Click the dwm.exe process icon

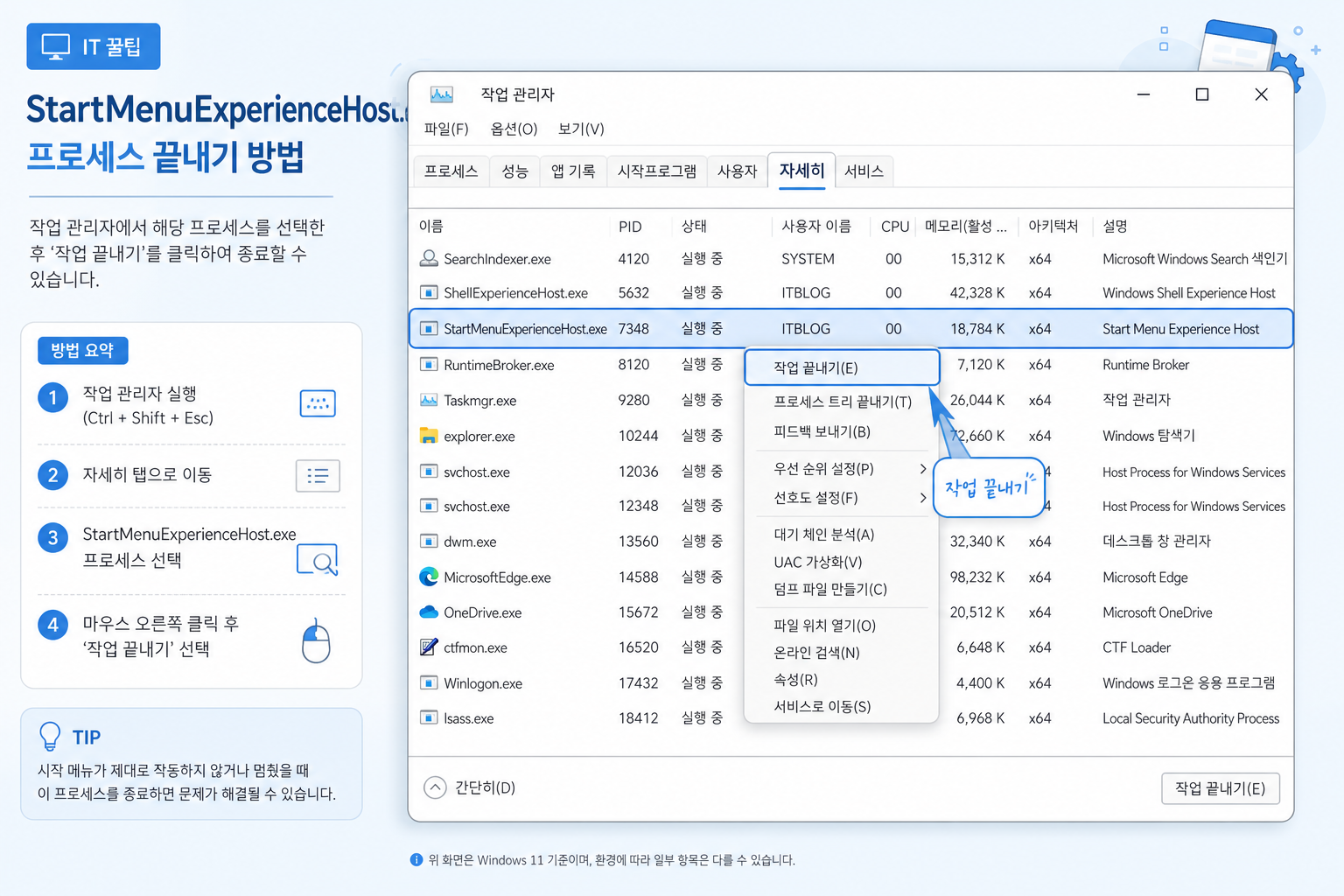[x=429, y=541]
